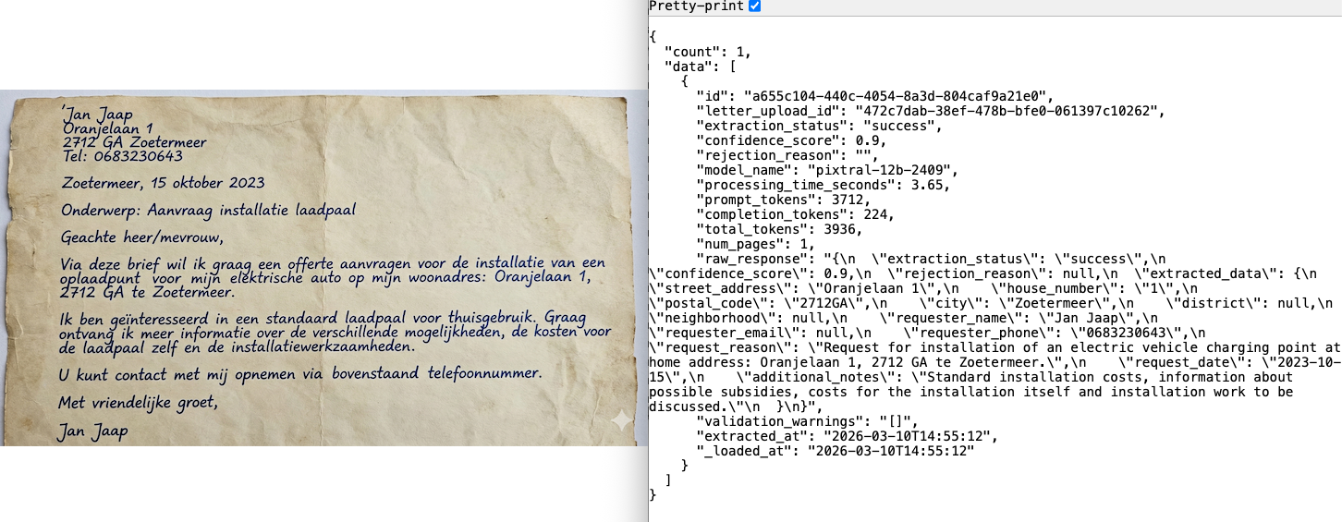Viewport: 1342px width, 522px height.
Task: Click the confidence_score value 0.9
Action: tap(871, 140)
